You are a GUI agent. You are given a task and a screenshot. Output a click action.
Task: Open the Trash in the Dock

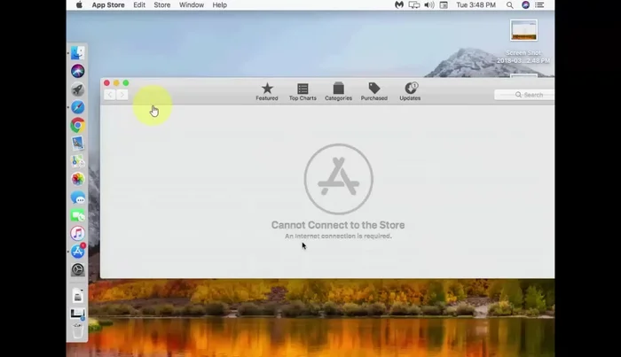(x=78, y=330)
